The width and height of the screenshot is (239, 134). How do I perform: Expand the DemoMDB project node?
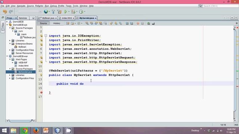tap(7, 22)
